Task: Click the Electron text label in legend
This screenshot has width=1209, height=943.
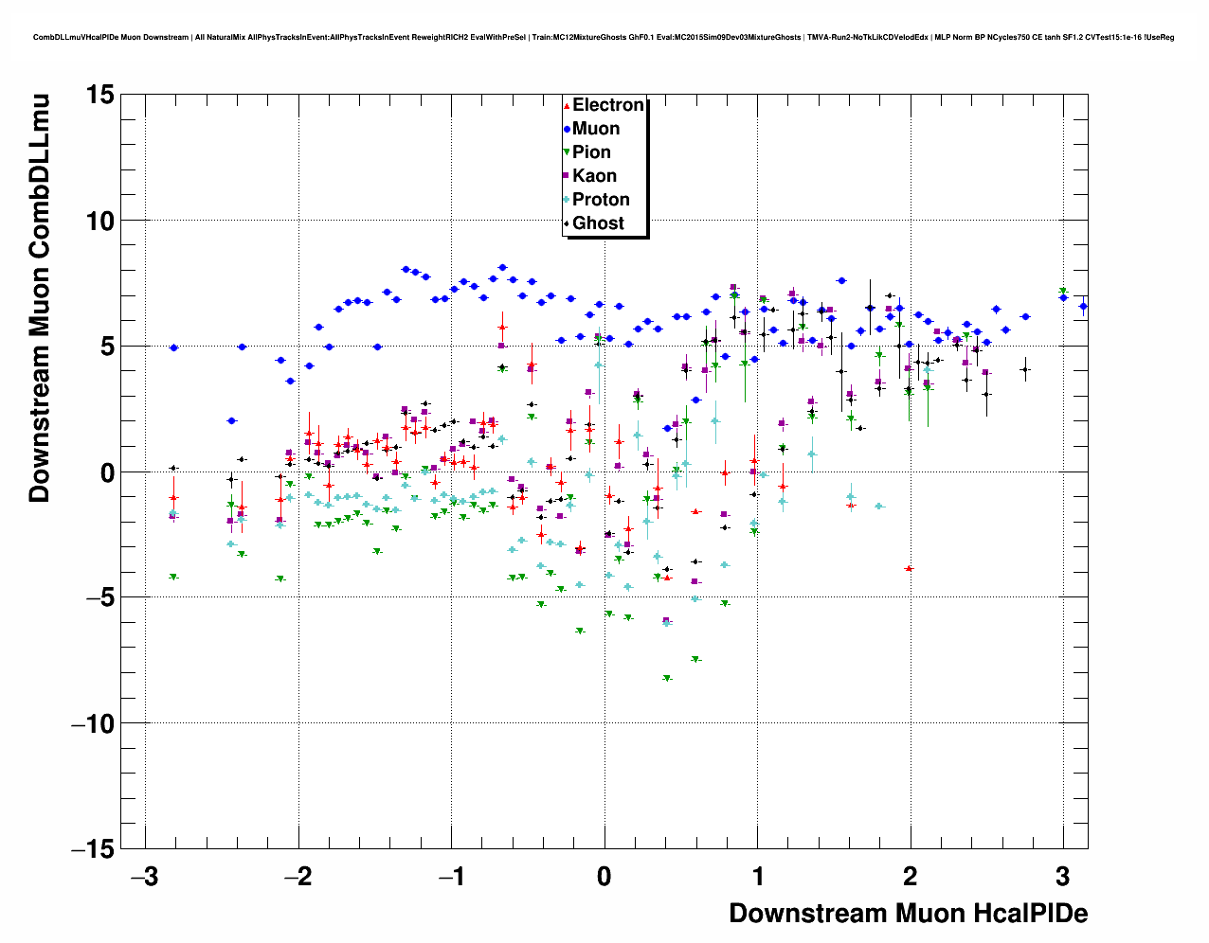Action: click(x=607, y=105)
